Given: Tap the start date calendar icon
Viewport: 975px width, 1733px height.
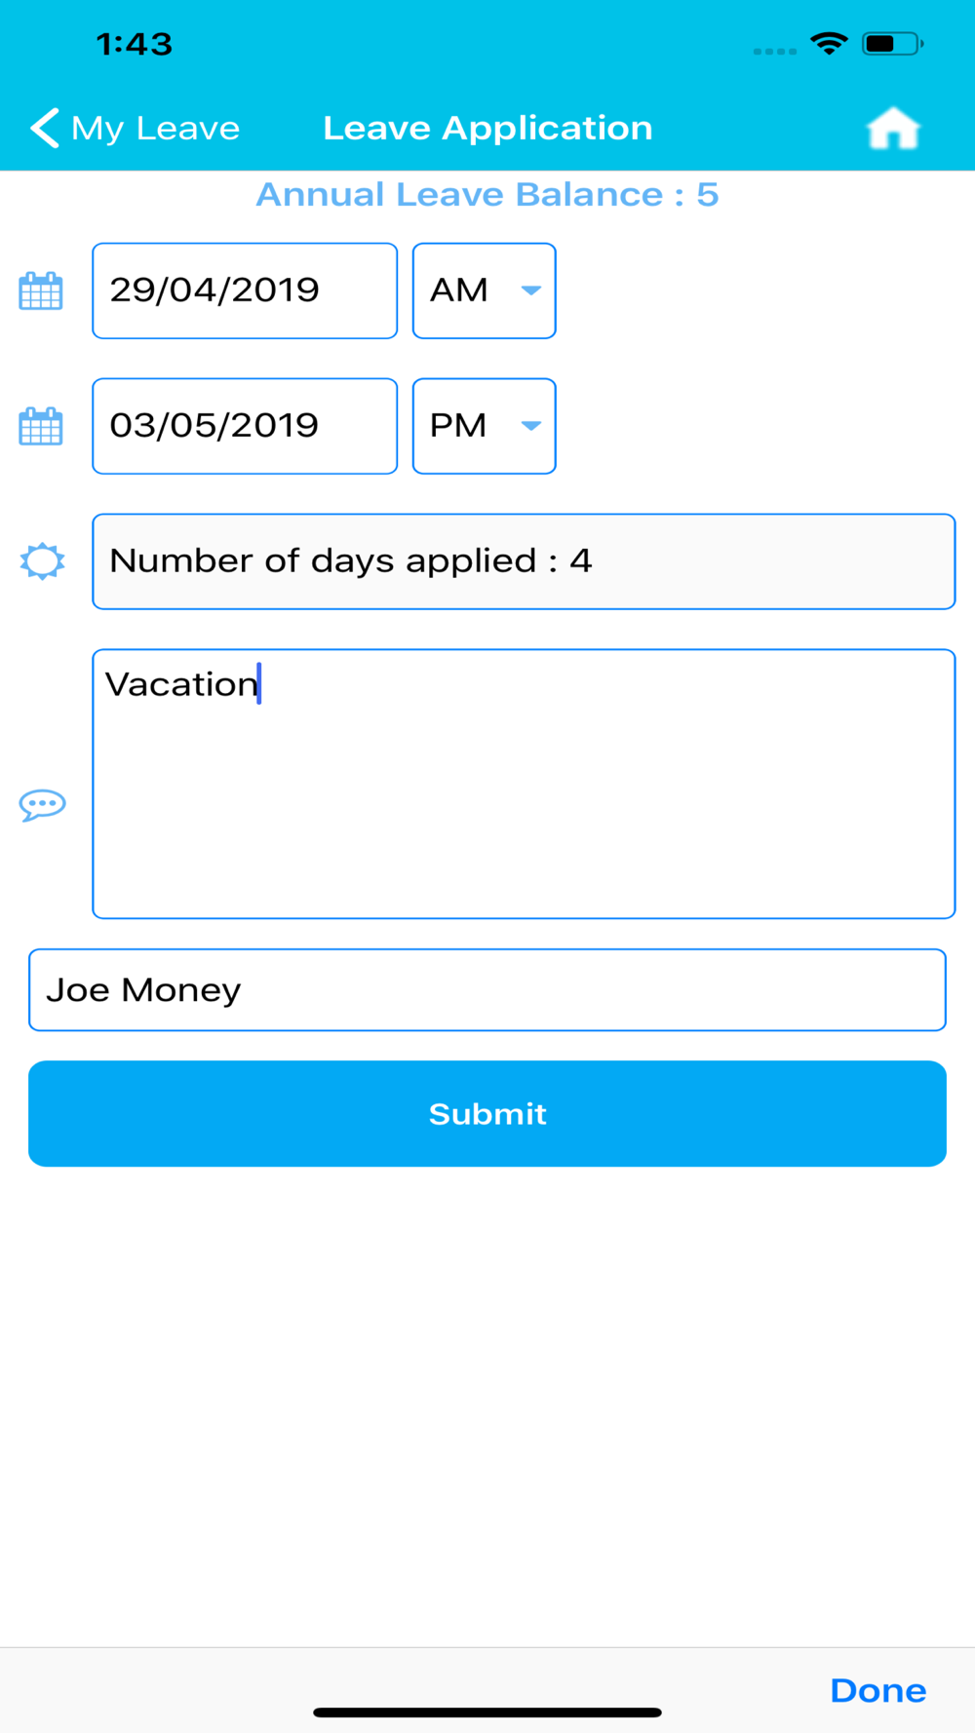Looking at the screenshot, I should [41, 290].
